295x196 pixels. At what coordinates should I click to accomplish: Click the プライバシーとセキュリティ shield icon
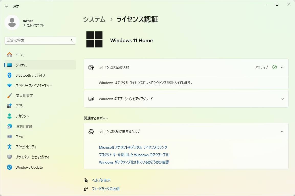pyautogui.click(x=9, y=157)
